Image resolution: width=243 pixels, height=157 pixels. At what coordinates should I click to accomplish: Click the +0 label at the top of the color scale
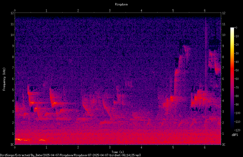coord(236,28)
